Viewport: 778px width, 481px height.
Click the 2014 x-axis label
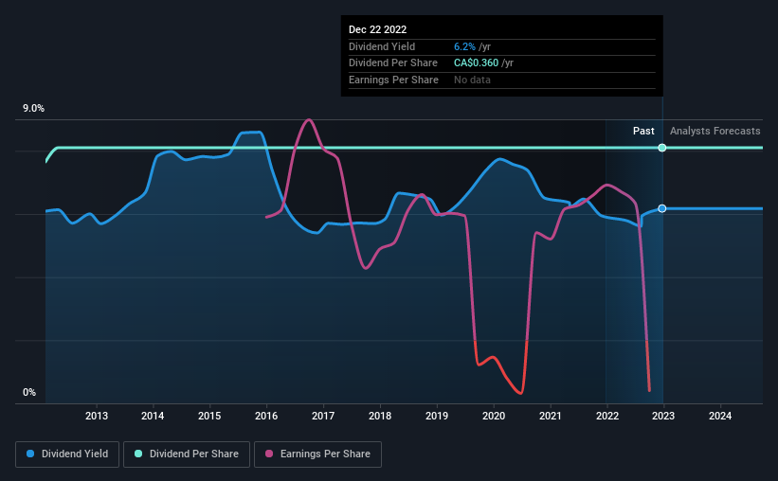tap(153, 416)
